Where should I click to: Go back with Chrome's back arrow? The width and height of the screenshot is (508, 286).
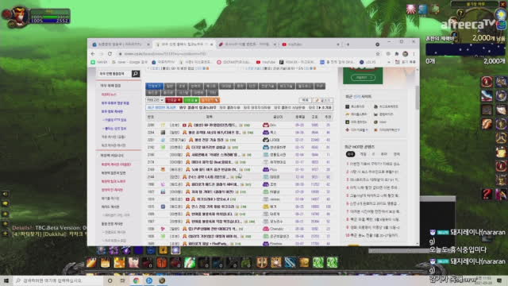[93, 54]
